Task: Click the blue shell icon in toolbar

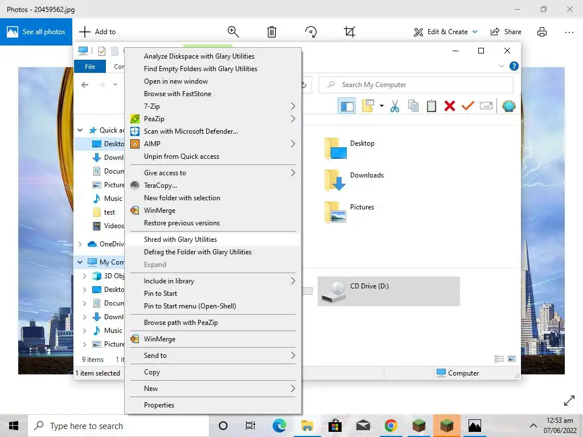Action: coord(508,106)
